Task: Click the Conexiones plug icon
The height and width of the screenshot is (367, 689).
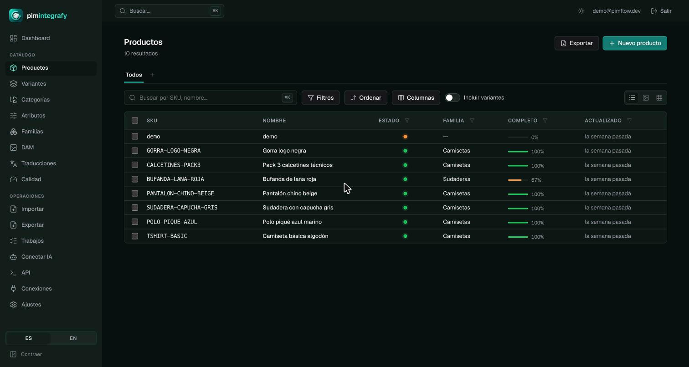Action: pyautogui.click(x=13, y=289)
